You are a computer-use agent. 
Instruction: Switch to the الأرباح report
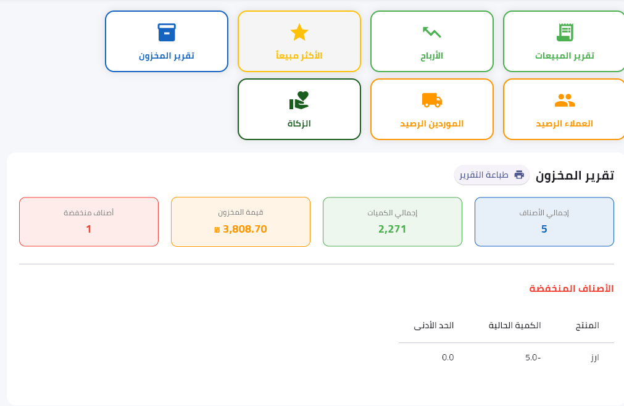431,56
